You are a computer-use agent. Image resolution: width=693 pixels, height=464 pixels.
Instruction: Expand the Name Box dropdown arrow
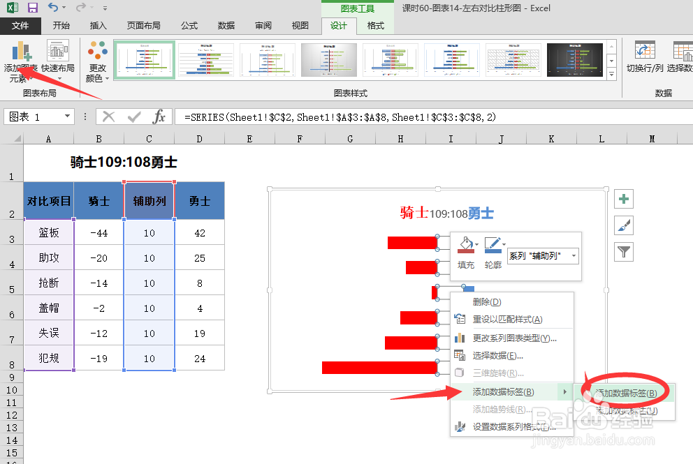(67, 117)
